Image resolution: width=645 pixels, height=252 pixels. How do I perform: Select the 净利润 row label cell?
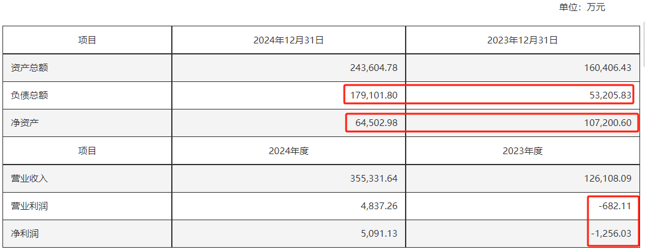tap(25, 234)
